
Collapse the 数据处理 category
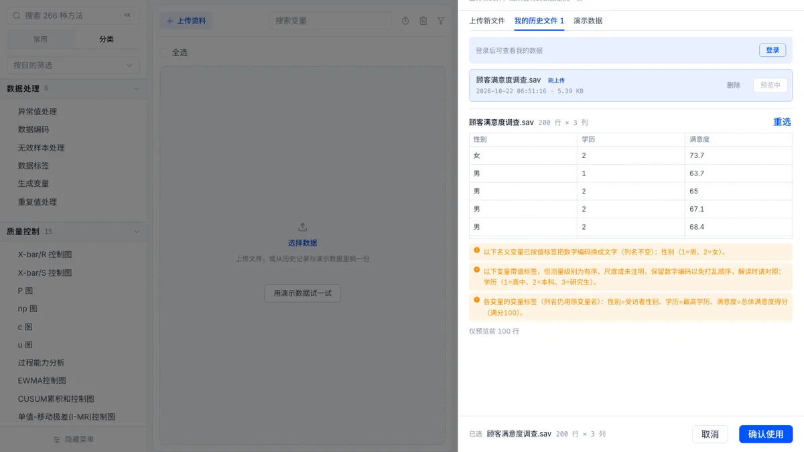coord(73,88)
